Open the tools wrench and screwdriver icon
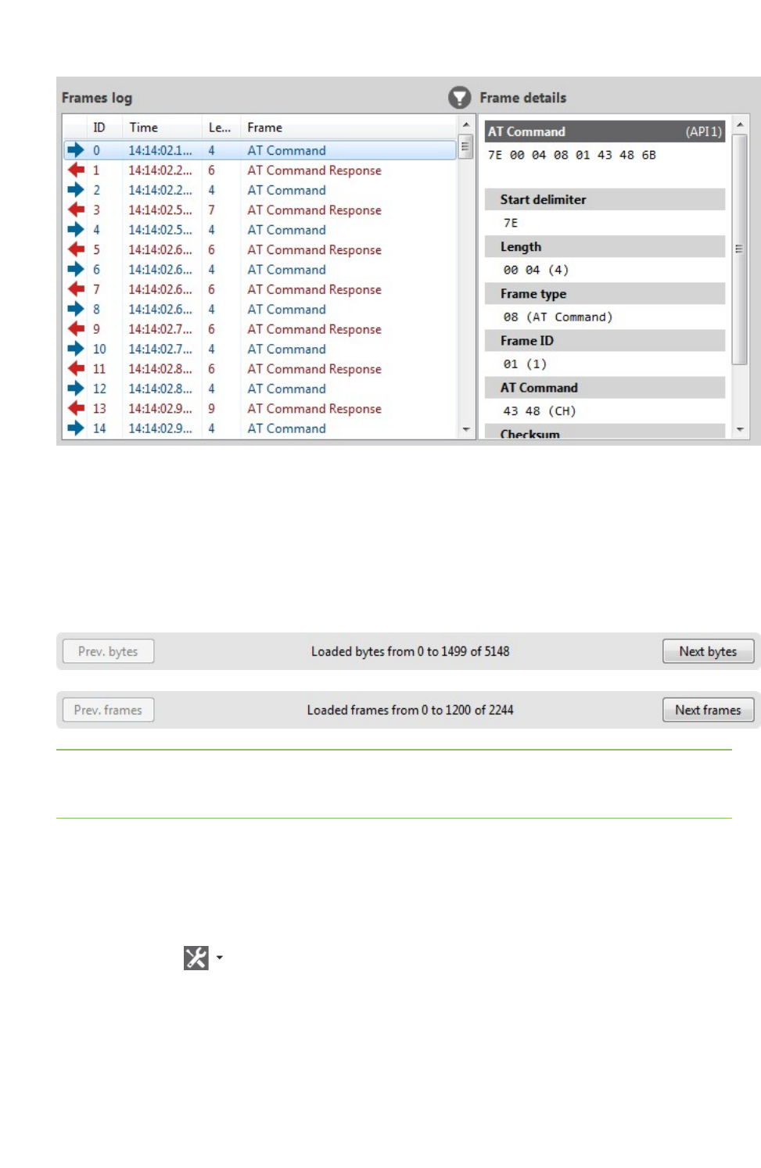 pyautogui.click(x=196, y=958)
